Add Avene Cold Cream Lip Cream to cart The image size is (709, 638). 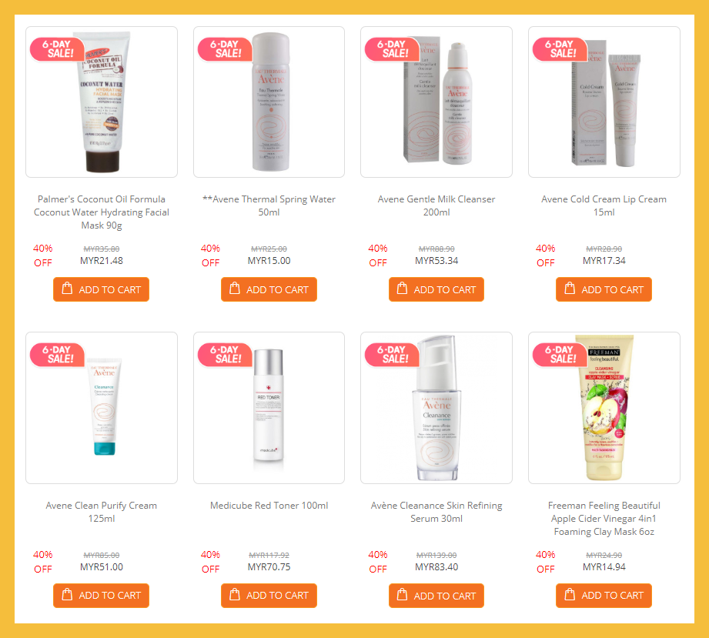pyautogui.click(x=604, y=289)
